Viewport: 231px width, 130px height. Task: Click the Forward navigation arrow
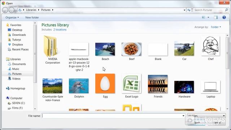click(12, 10)
